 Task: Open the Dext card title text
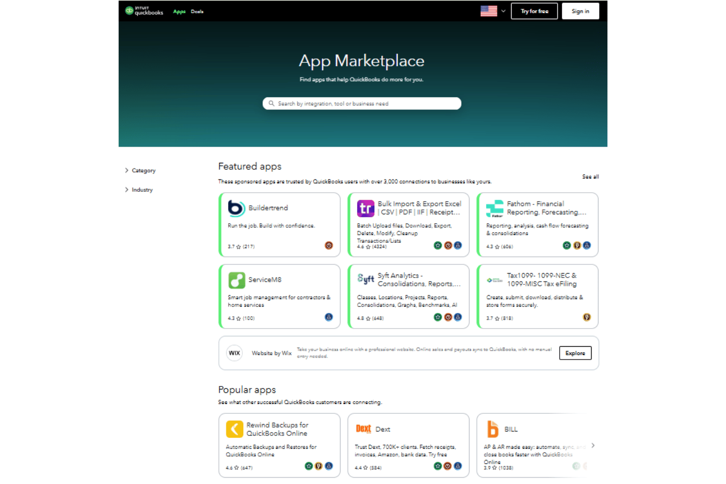point(383,429)
